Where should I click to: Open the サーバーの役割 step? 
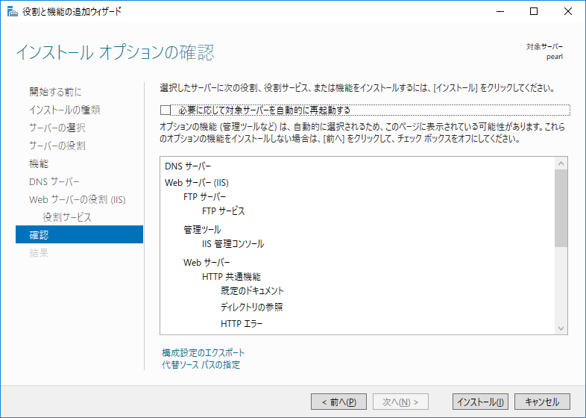point(57,146)
